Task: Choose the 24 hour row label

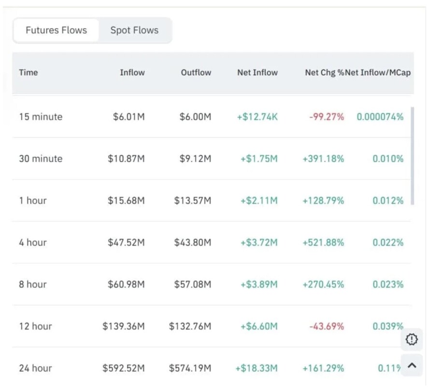Action: tap(35, 368)
